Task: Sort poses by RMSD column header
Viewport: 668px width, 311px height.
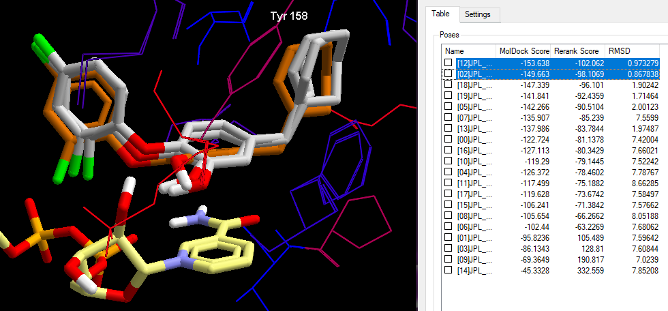Action: (x=633, y=51)
